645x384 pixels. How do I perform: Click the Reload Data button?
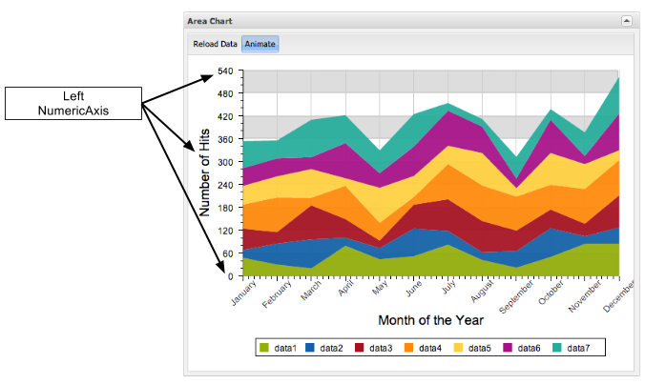215,44
